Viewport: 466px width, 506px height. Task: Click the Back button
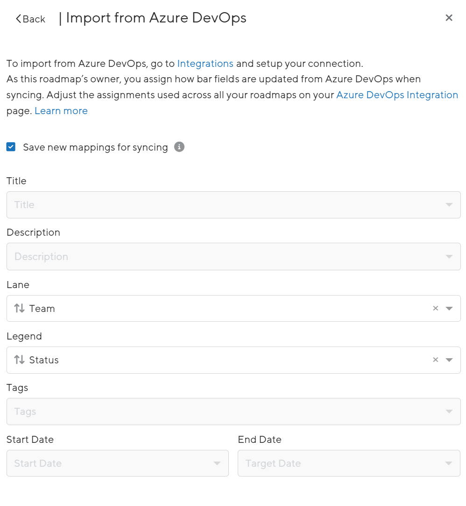[x=30, y=19]
